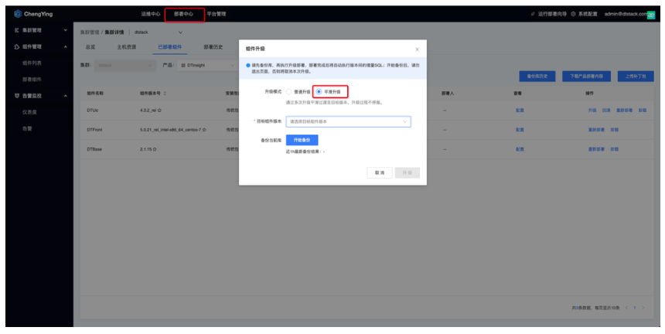The height and width of the screenshot is (334, 665).
Task: Open 告警 in sidebar
Action: pyautogui.click(x=27, y=128)
